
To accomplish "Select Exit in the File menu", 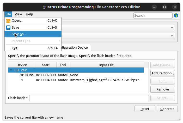I will 15,48.
